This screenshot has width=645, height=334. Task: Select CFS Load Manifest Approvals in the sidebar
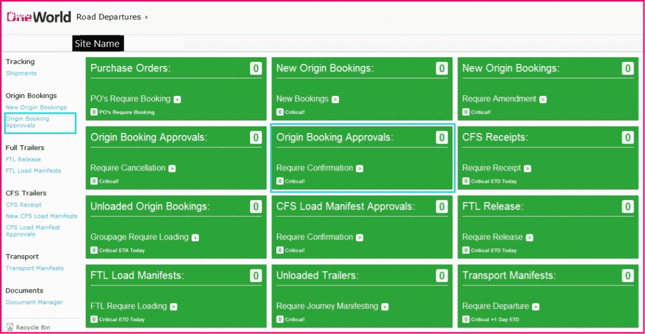click(x=34, y=231)
